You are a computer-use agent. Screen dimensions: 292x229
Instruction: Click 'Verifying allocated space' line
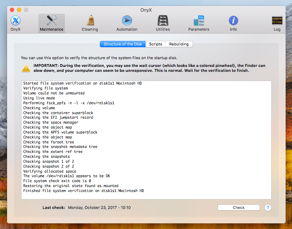50,171
